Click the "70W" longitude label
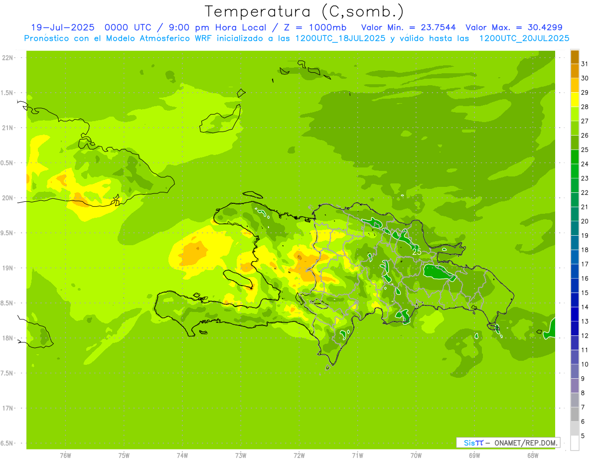 (x=416, y=456)
